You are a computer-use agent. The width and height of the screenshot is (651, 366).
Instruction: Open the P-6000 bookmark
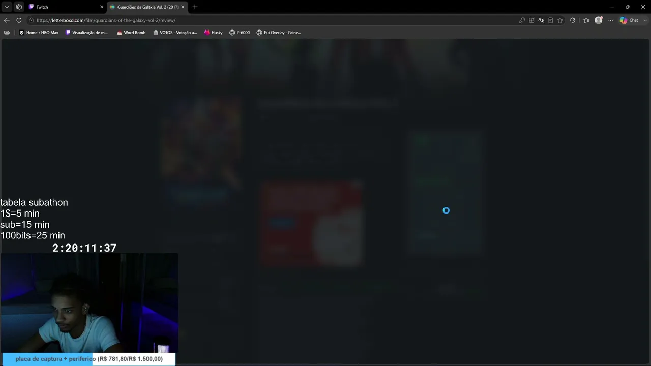tap(239, 32)
